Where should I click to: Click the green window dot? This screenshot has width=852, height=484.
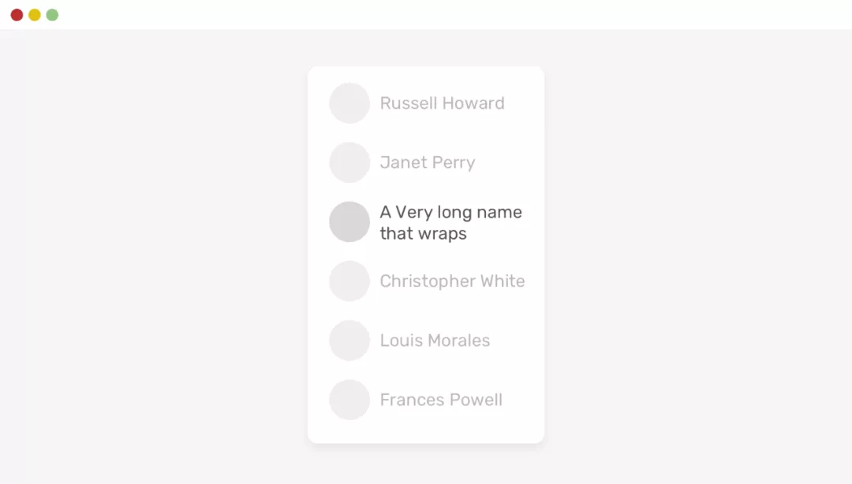point(52,15)
